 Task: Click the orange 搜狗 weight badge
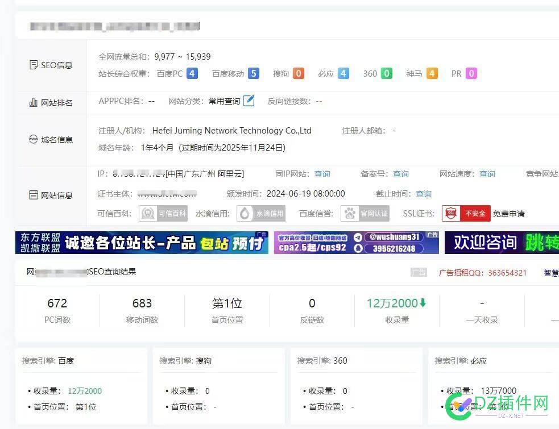coord(298,73)
